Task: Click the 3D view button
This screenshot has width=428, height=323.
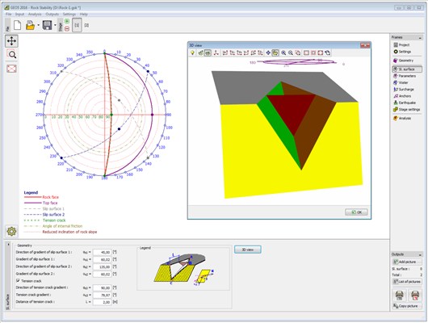Action: tap(248, 250)
